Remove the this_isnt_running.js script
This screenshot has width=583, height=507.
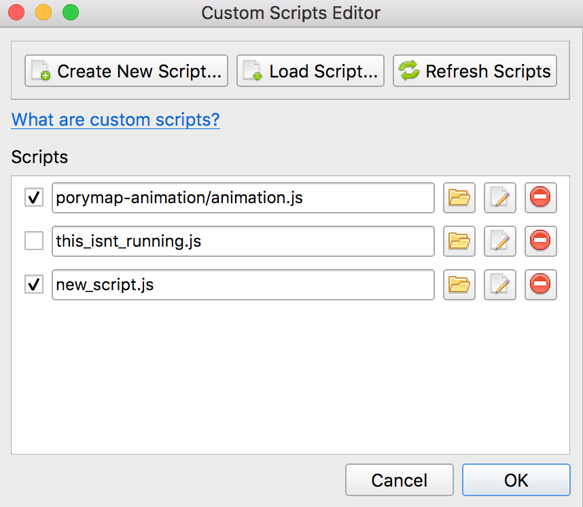coord(540,241)
